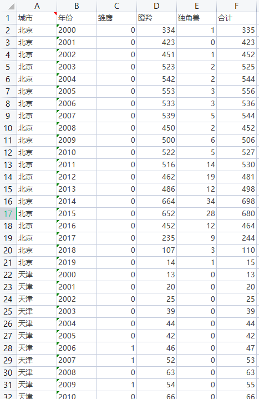Select column F header
The width and height of the screenshot is (259, 399).
click(236, 6)
